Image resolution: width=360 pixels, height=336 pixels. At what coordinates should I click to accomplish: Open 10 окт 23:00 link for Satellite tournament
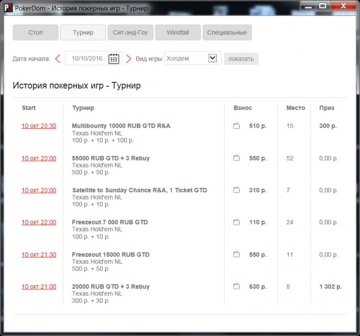(x=39, y=190)
